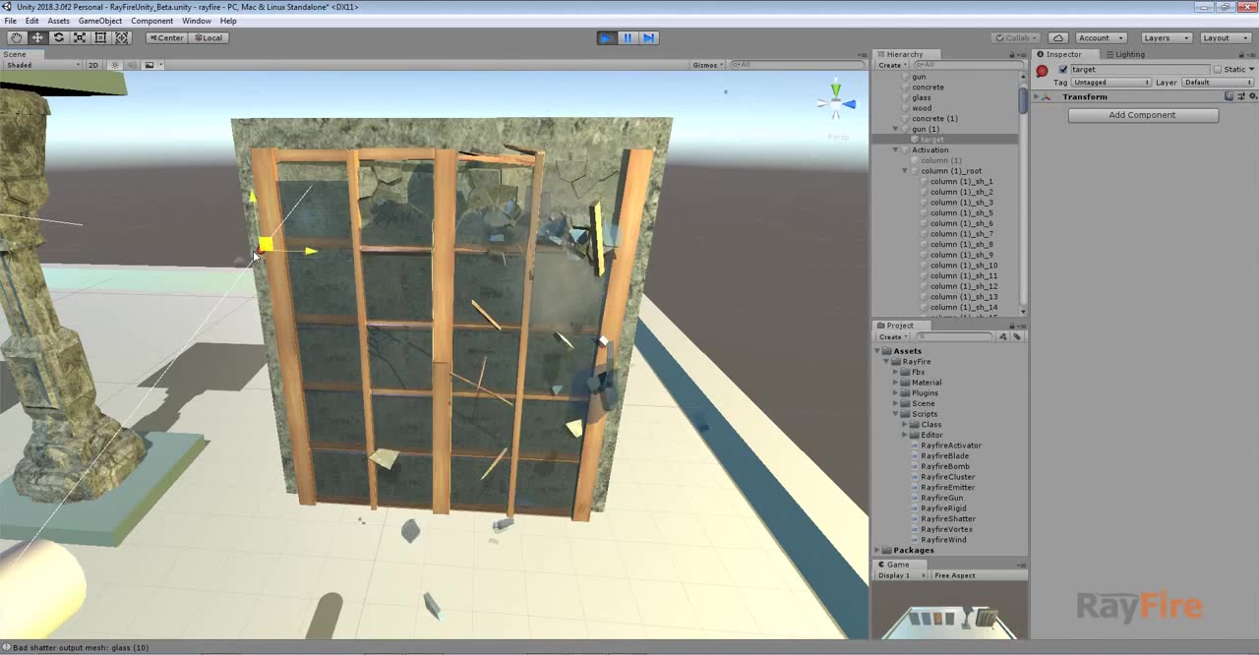Screen dimensions: 1259x655
Task: Select the Scale tool
Action: pos(80,37)
